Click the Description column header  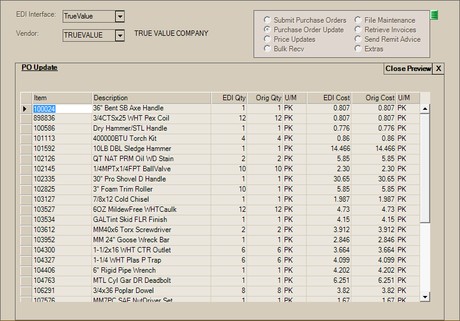pos(152,98)
